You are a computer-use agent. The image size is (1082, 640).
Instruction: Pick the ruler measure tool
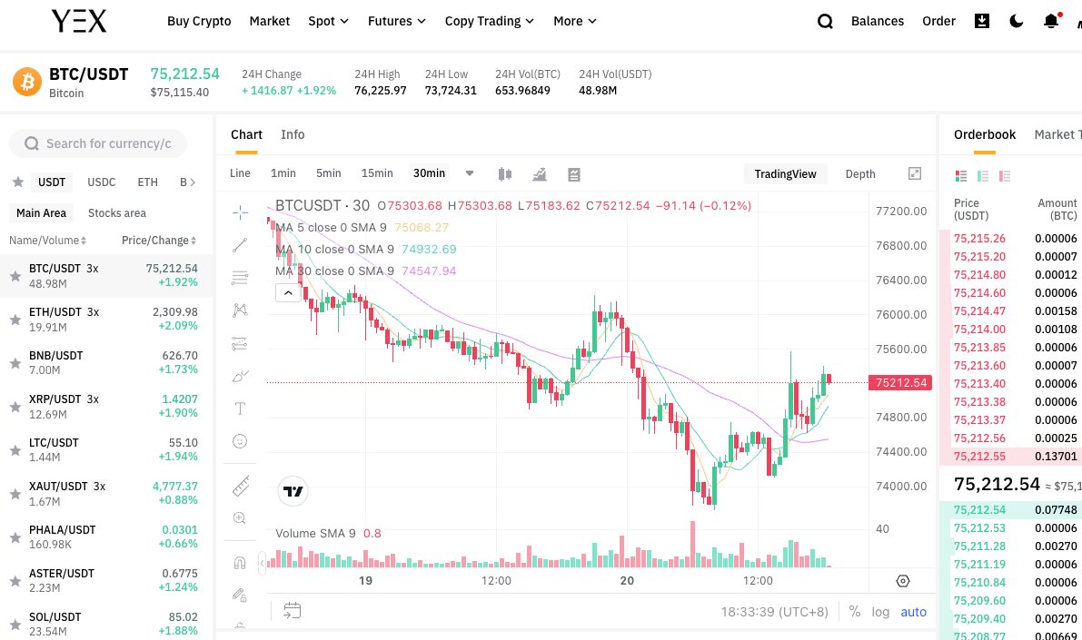pos(240,486)
